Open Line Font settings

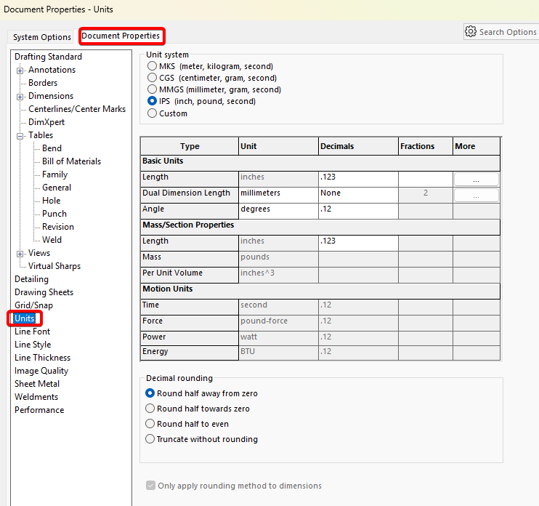[x=32, y=331]
